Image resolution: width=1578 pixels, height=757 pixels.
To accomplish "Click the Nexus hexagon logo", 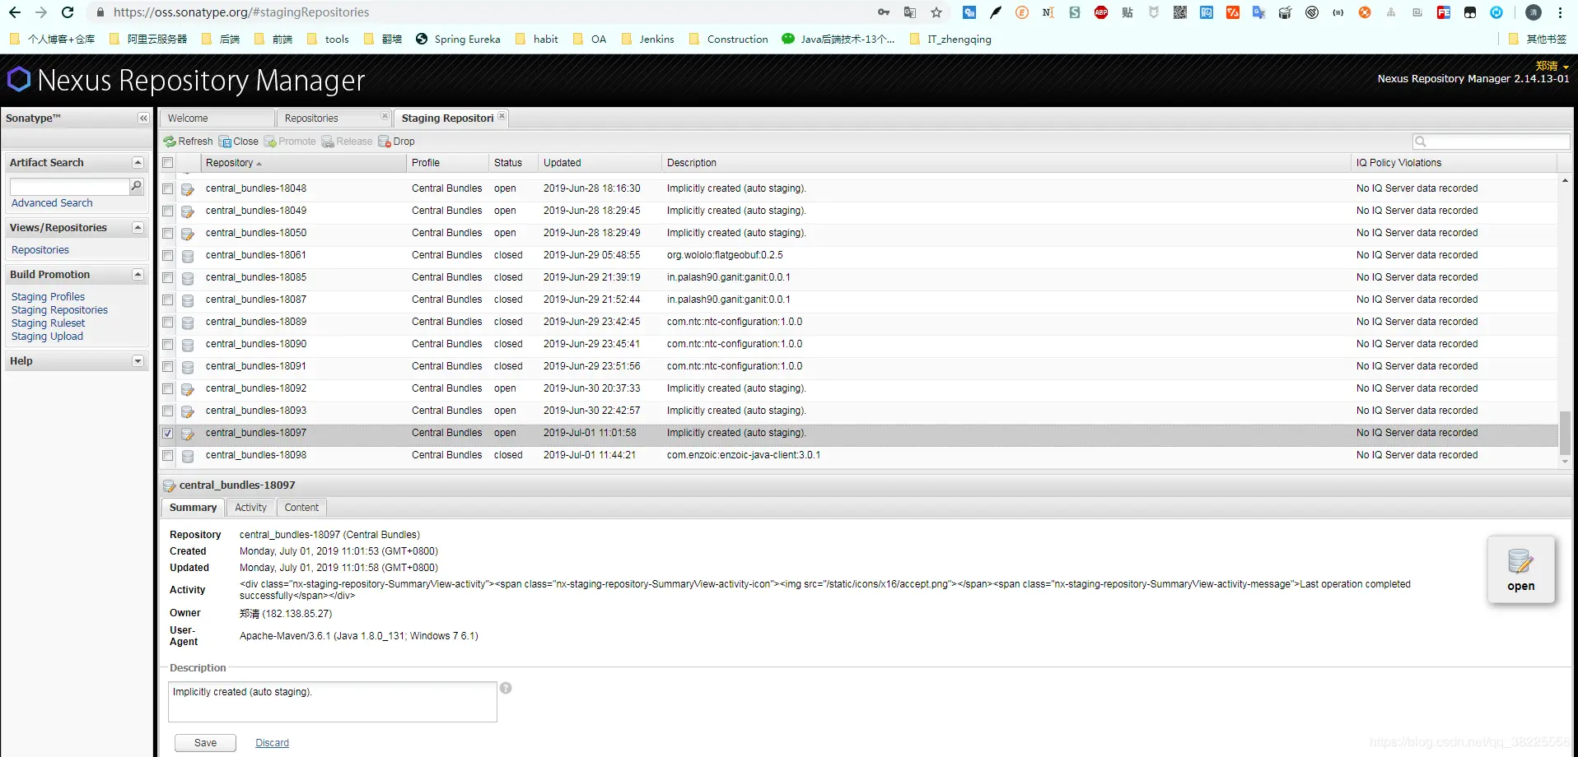I will click(19, 80).
